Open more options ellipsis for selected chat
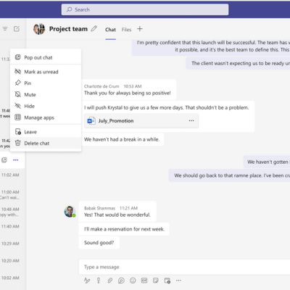Screen dimensions: 290x290 [x=16, y=159]
